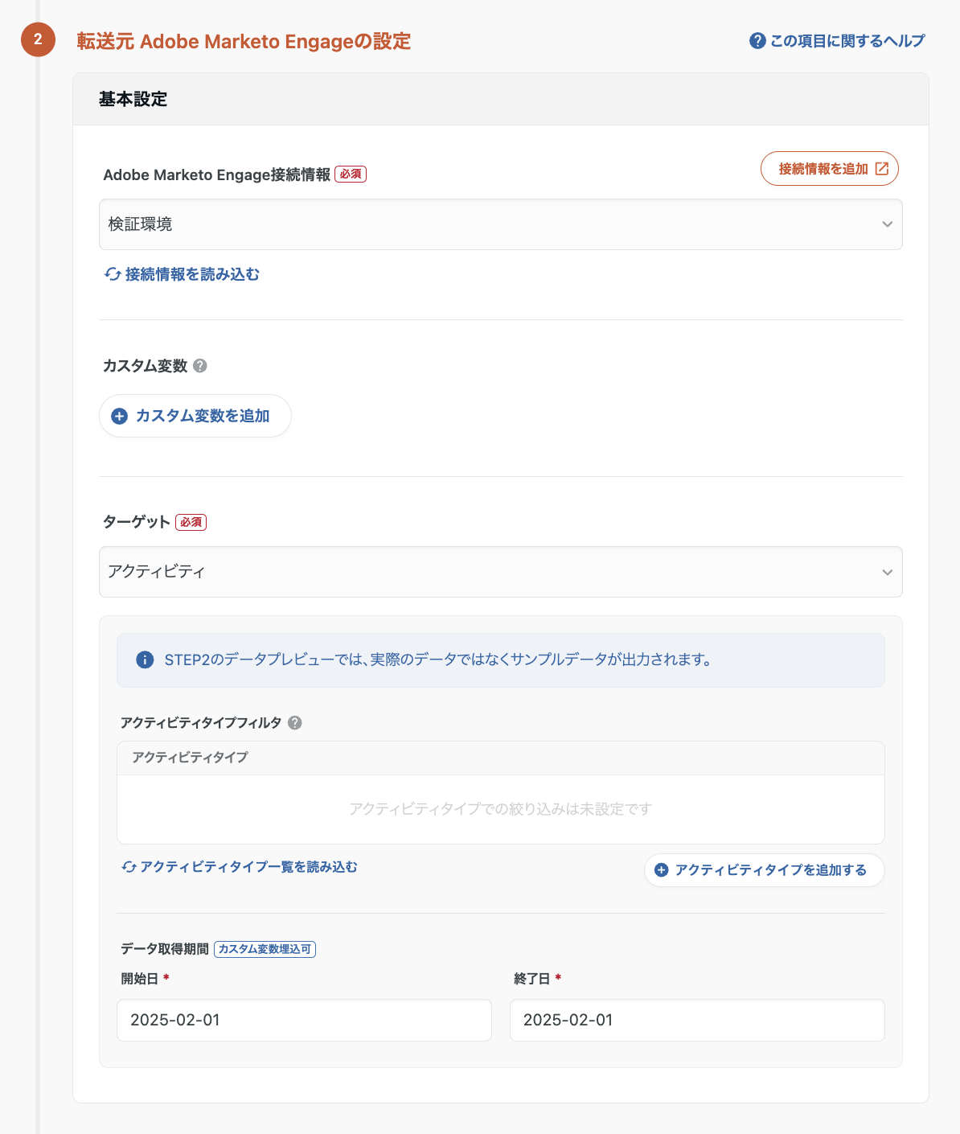The width and height of the screenshot is (960, 1134).
Task: Open the ターゲット アクティビティ dropdown
Action: click(500, 572)
